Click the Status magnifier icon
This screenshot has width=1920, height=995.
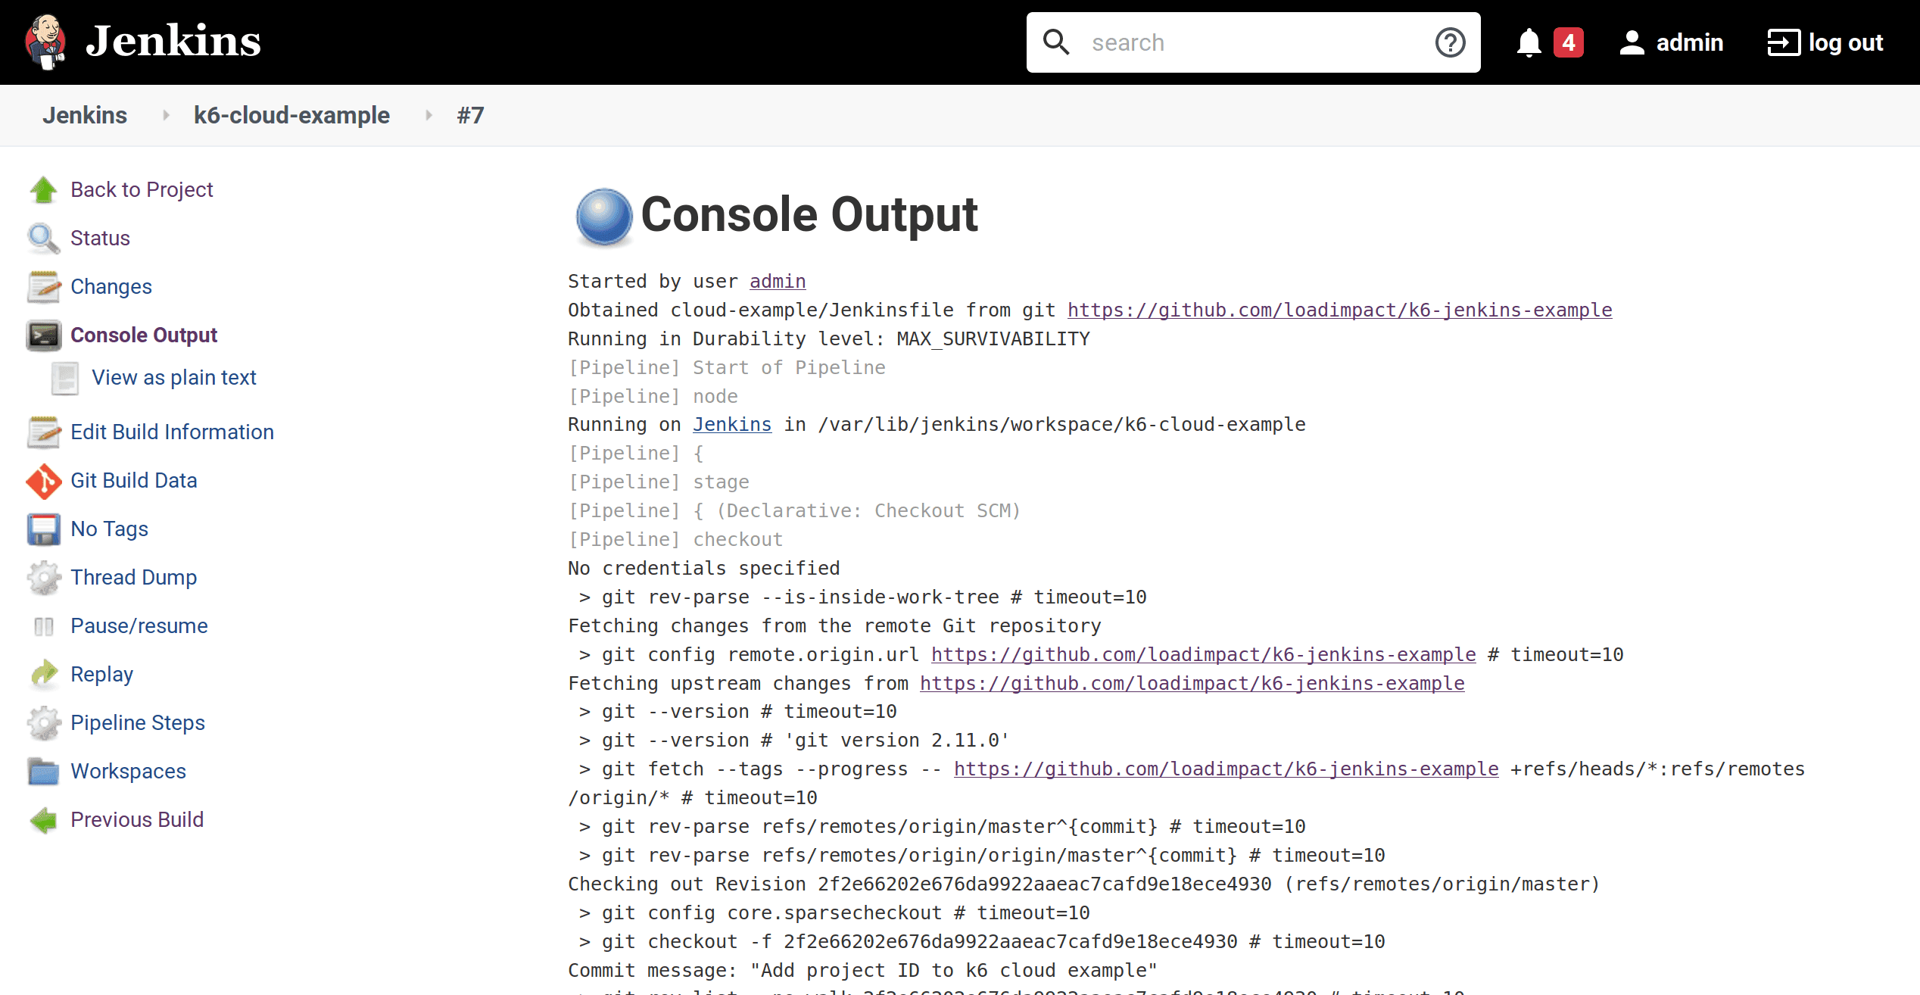pos(42,238)
